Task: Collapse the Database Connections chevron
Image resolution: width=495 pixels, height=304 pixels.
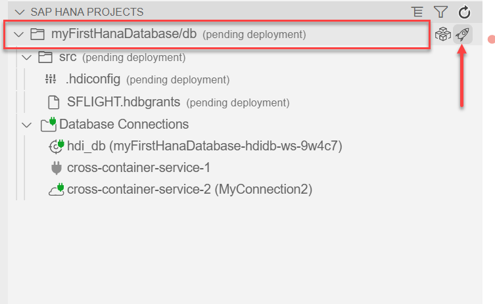Action: pos(27,124)
